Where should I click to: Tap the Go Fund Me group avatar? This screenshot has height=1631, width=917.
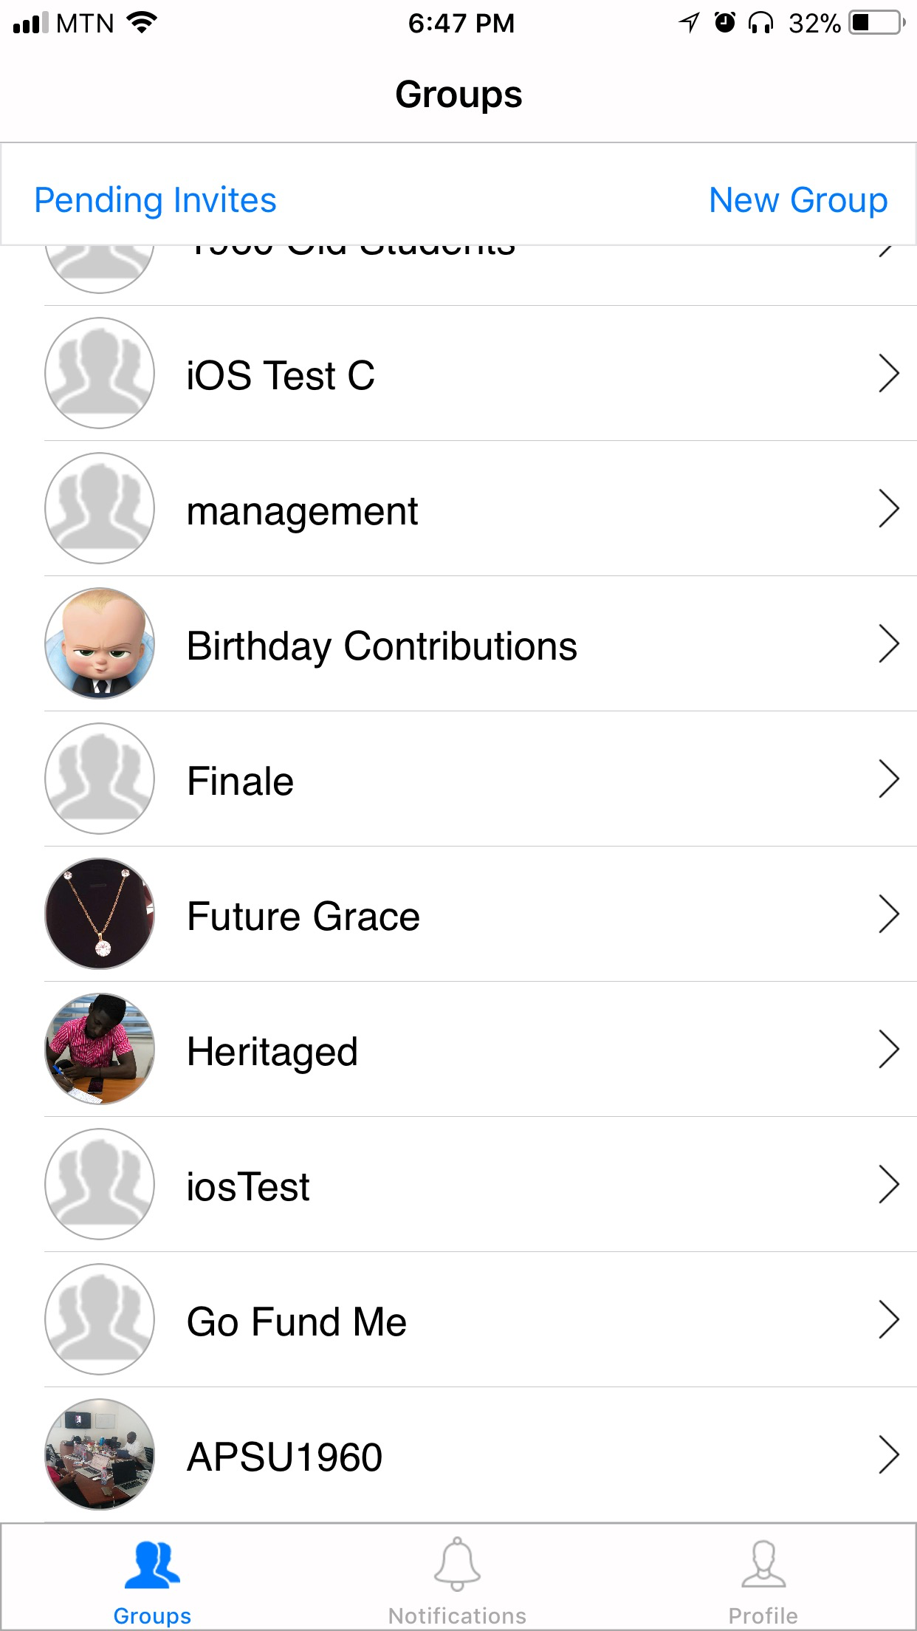tap(100, 1319)
